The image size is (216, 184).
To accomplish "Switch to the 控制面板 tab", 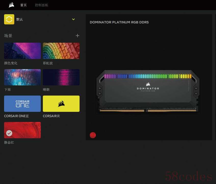I will 42,5.
